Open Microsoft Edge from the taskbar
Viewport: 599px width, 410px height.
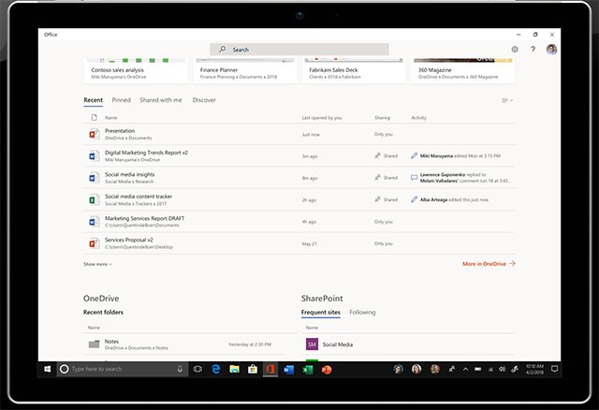pyautogui.click(x=214, y=370)
